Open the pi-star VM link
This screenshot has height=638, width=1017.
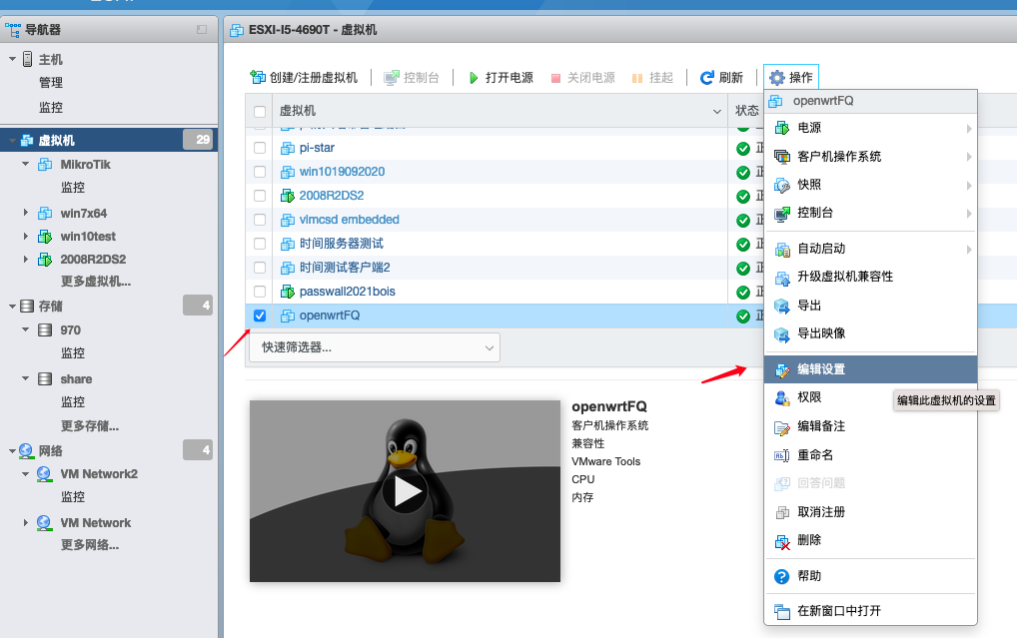pyautogui.click(x=317, y=148)
